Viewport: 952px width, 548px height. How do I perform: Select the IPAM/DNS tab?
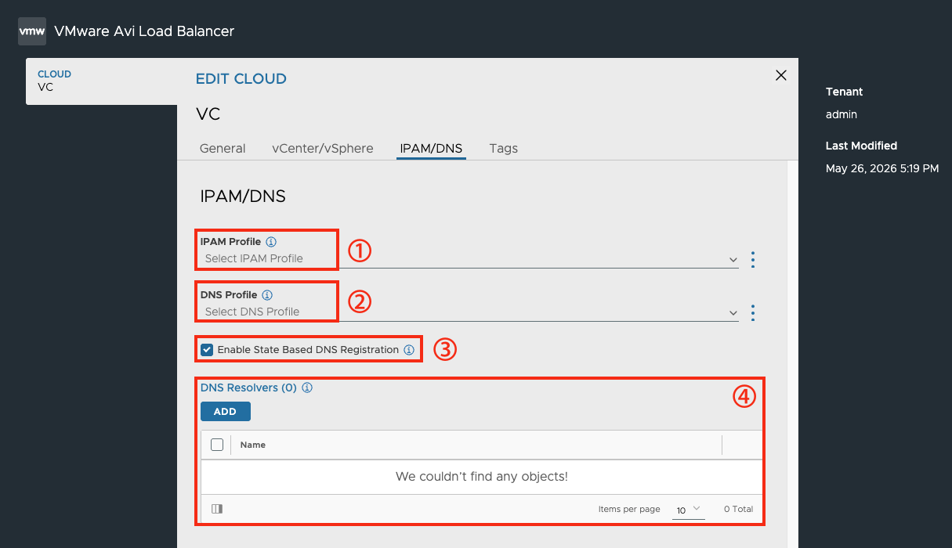pyautogui.click(x=431, y=148)
